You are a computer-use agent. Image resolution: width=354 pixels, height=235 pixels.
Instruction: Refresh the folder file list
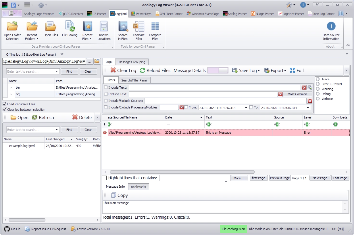(x=43, y=117)
